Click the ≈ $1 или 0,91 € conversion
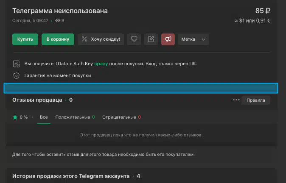Viewport: 286px width, 183px height. pyautogui.click(x=252, y=21)
